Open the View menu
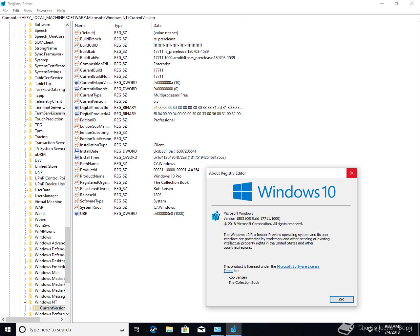Image resolution: width=420 pixels, height=336 pixels. coord(28,11)
